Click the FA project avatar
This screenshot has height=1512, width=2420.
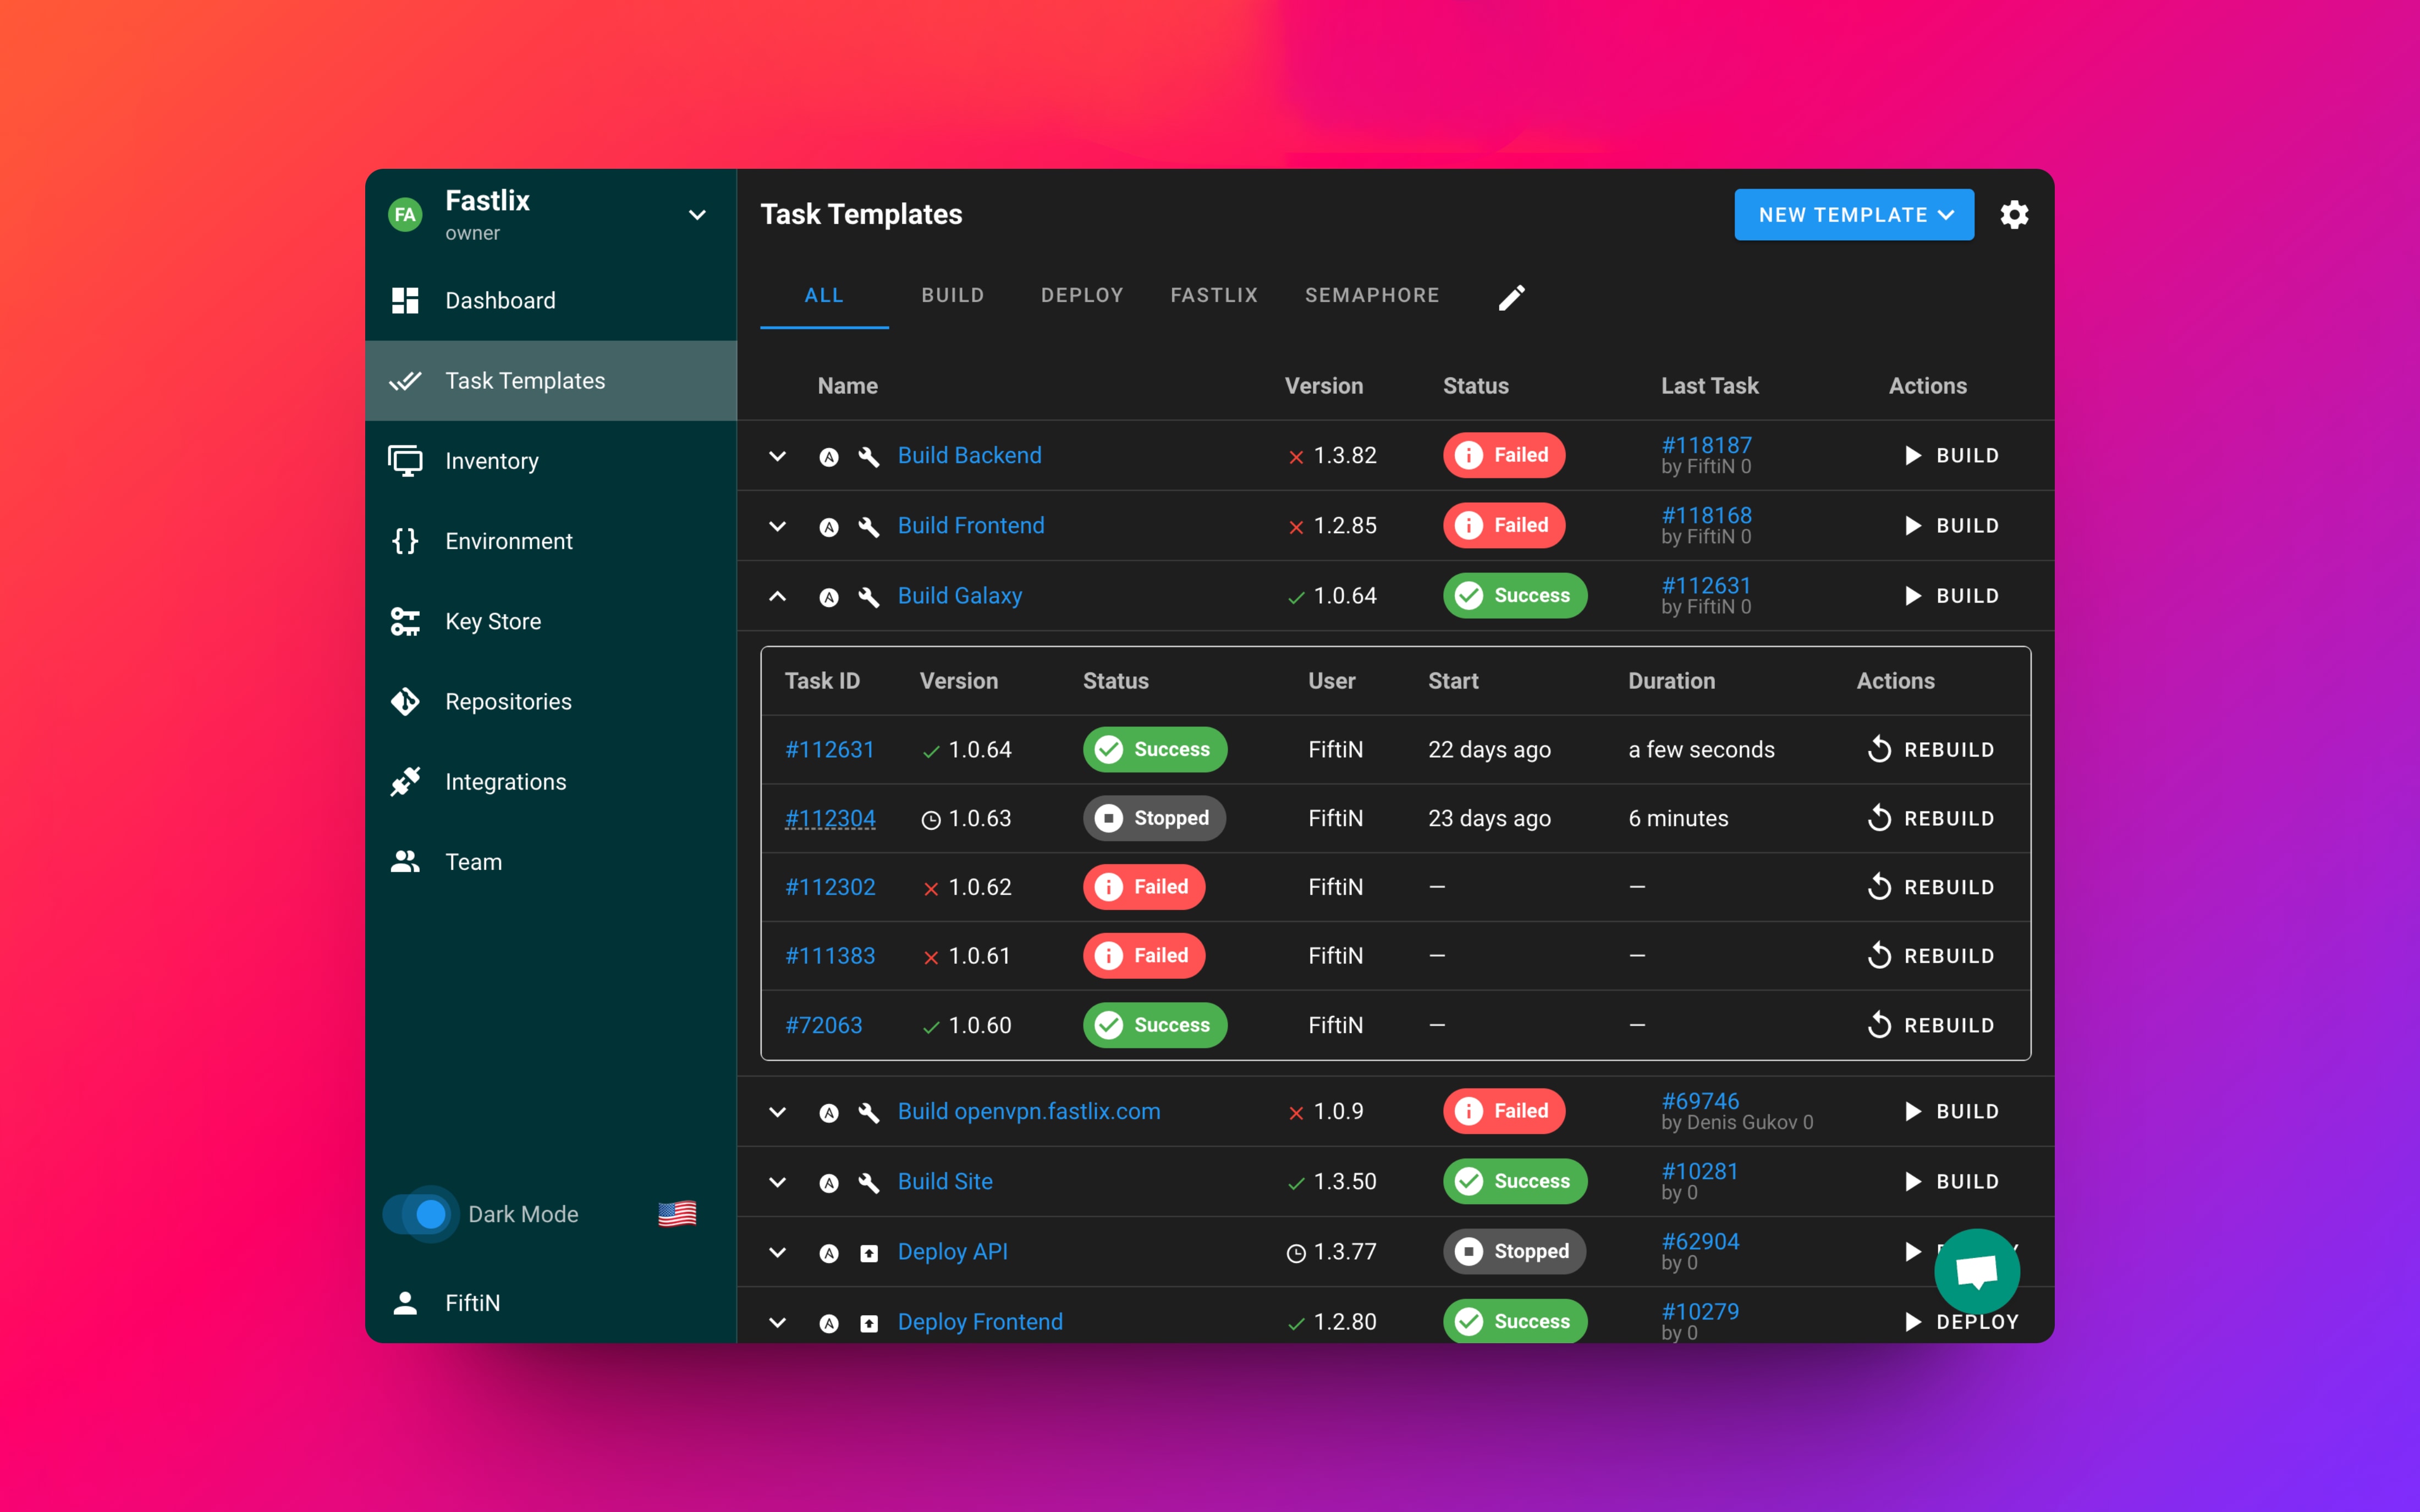(405, 215)
